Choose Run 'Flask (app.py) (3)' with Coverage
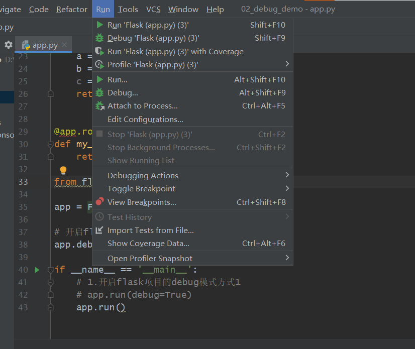415x349 pixels. pos(193,51)
